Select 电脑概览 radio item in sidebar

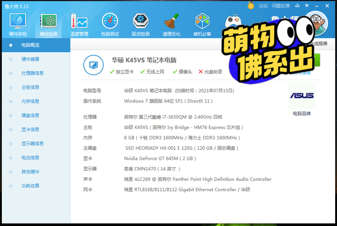coord(36,45)
